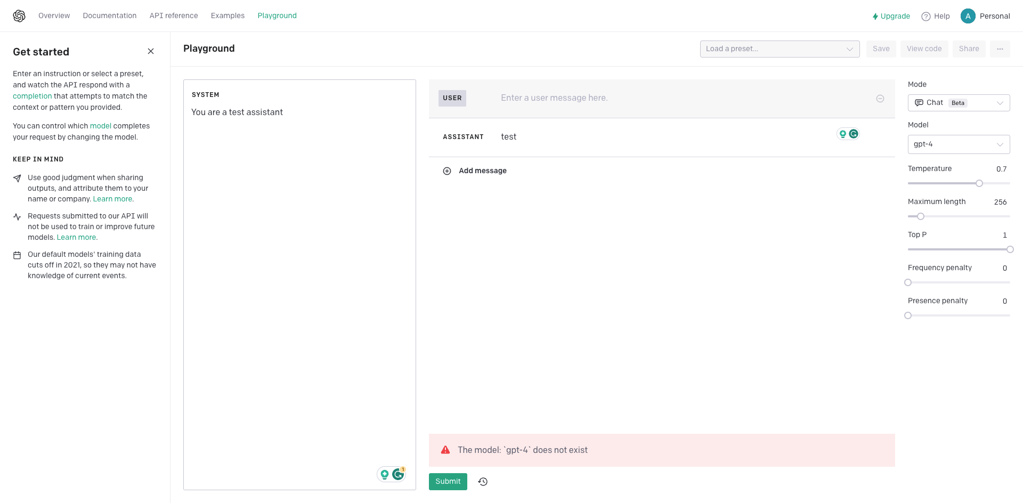Click the plus icon beside Add message
The width and height of the screenshot is (1023, 503).
click(447, 171)
